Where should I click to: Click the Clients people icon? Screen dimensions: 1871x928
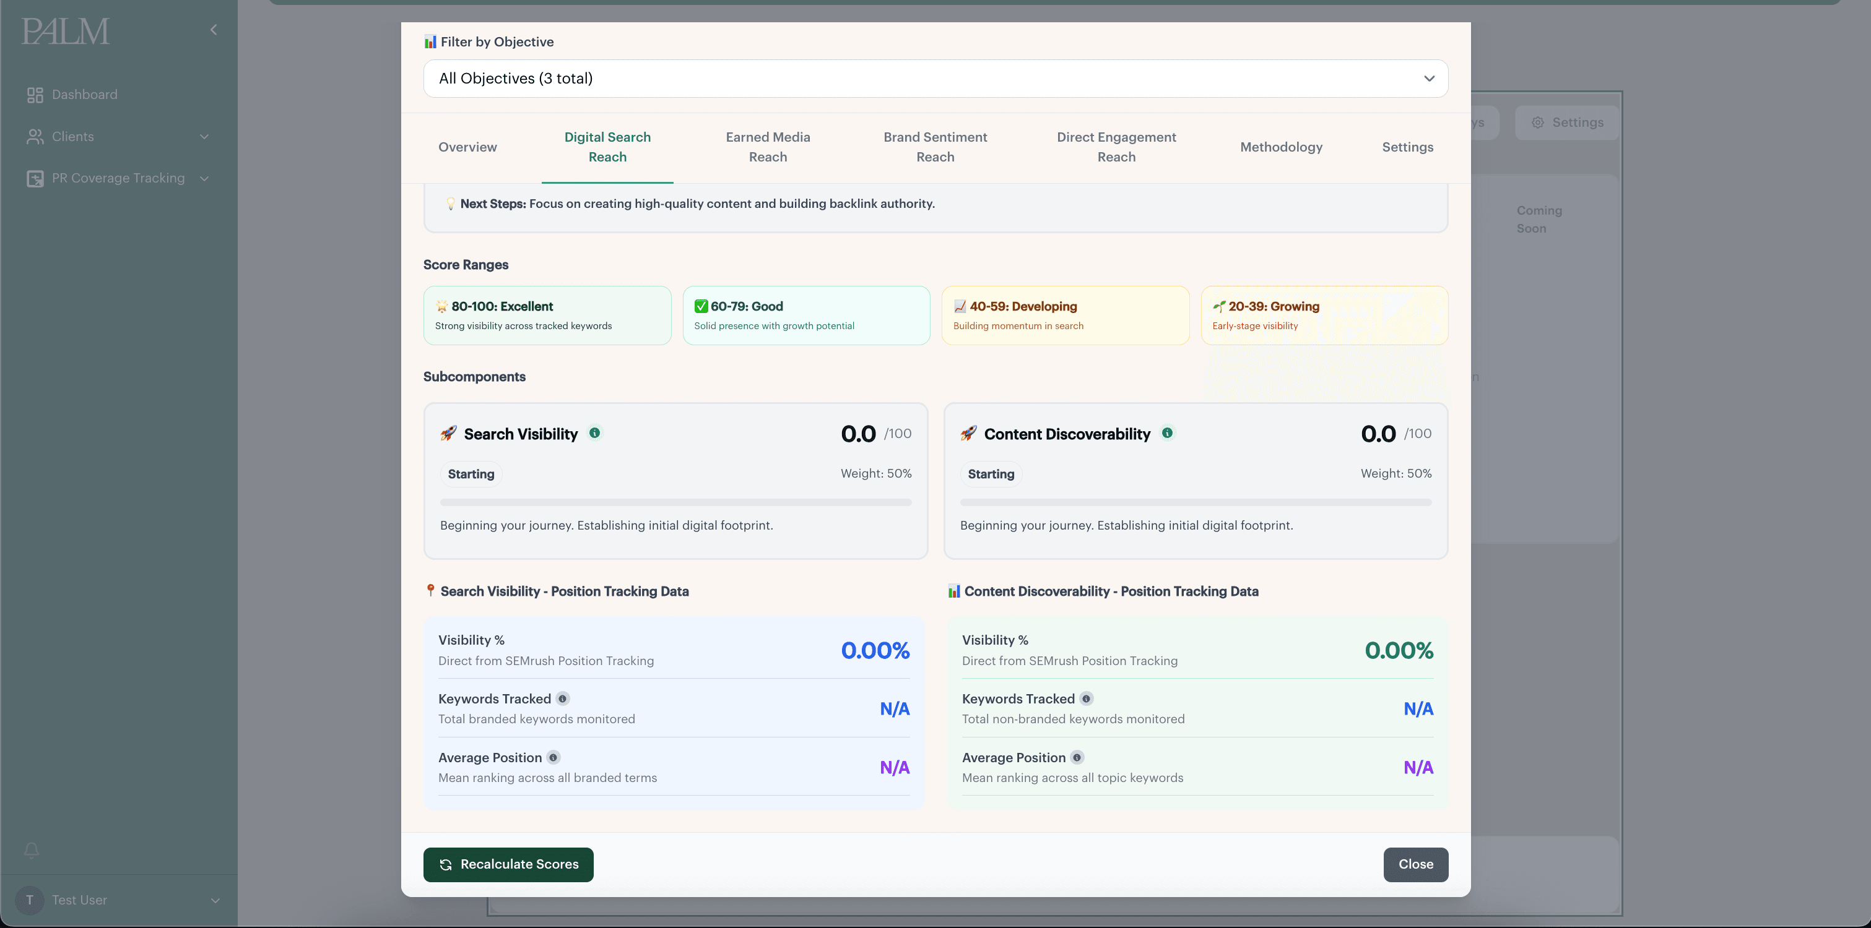35,136
